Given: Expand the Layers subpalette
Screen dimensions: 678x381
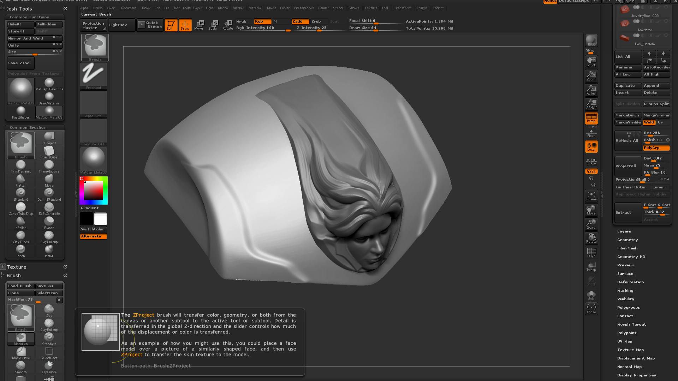Looking at the screenshot, I should (x=624, y=231).
